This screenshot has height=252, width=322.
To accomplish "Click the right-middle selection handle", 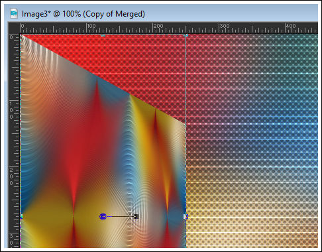I will 186,216.
